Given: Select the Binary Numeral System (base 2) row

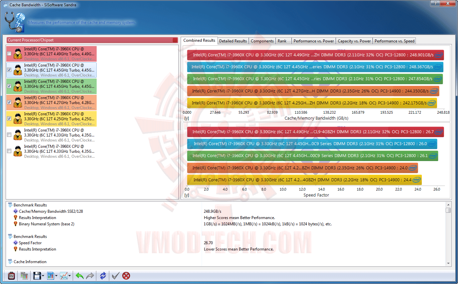Looking at the screenshot, I should pyautogui.click(x=46, y=224).
